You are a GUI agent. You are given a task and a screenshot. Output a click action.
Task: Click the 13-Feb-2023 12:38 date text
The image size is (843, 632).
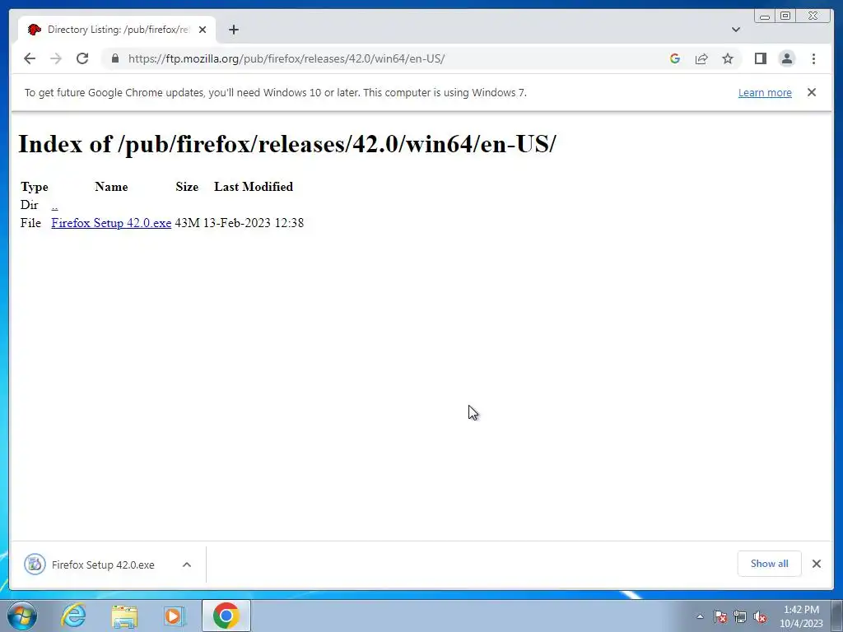click(x=254, y=223)
